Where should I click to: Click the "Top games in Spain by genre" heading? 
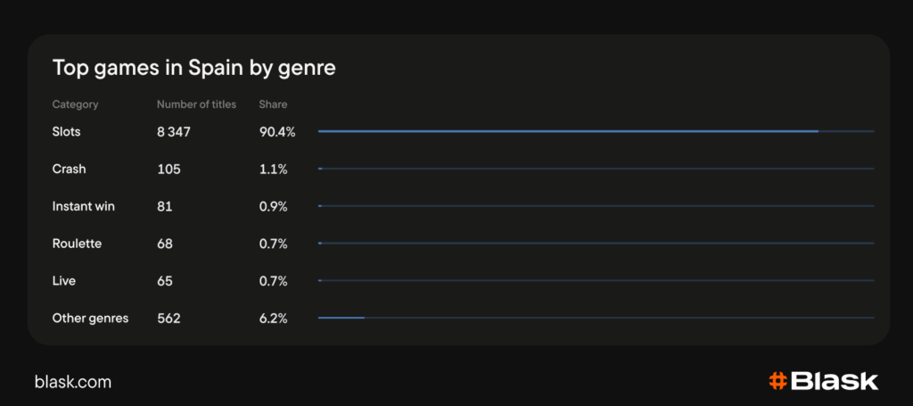pos(193,68)
